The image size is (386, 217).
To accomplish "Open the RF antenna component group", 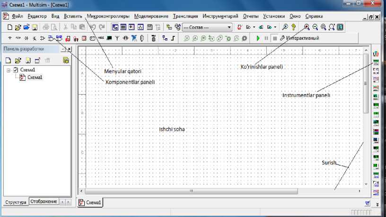I will (117, 38).
